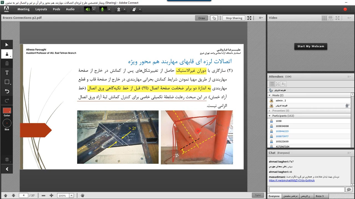Expand the Presenters (0) group
This screenshot has height=199, width=355.
coord(270,111)
